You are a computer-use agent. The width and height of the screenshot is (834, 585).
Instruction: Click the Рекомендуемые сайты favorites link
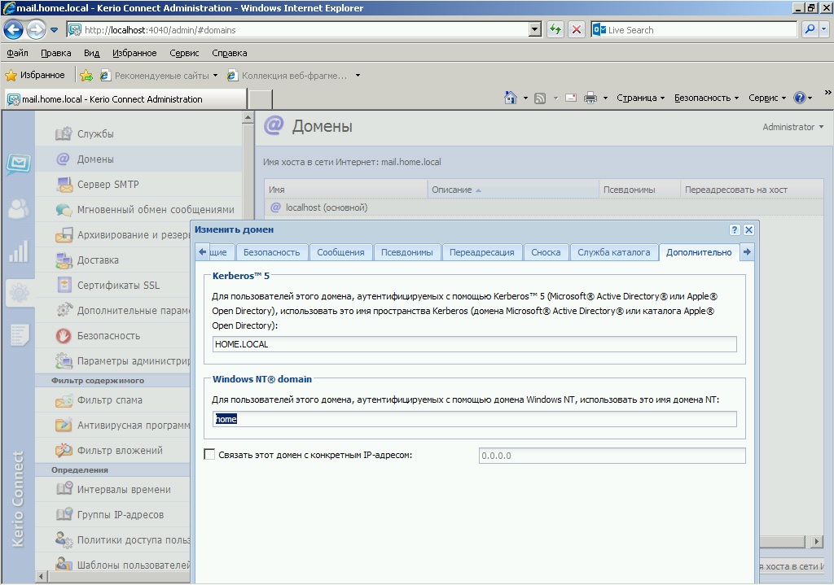pyautogui.click(x=161, y=76)
